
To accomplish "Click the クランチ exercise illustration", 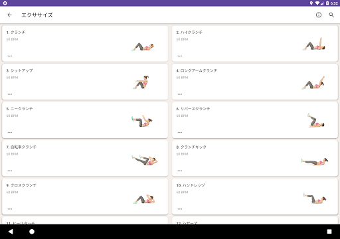I will click(x=143, y=46).
